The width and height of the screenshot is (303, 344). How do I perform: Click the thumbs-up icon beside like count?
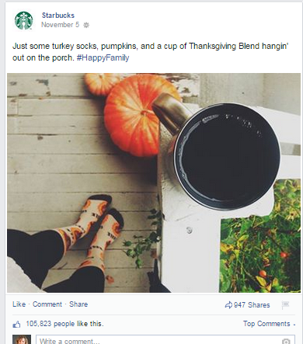click(16, 325)
